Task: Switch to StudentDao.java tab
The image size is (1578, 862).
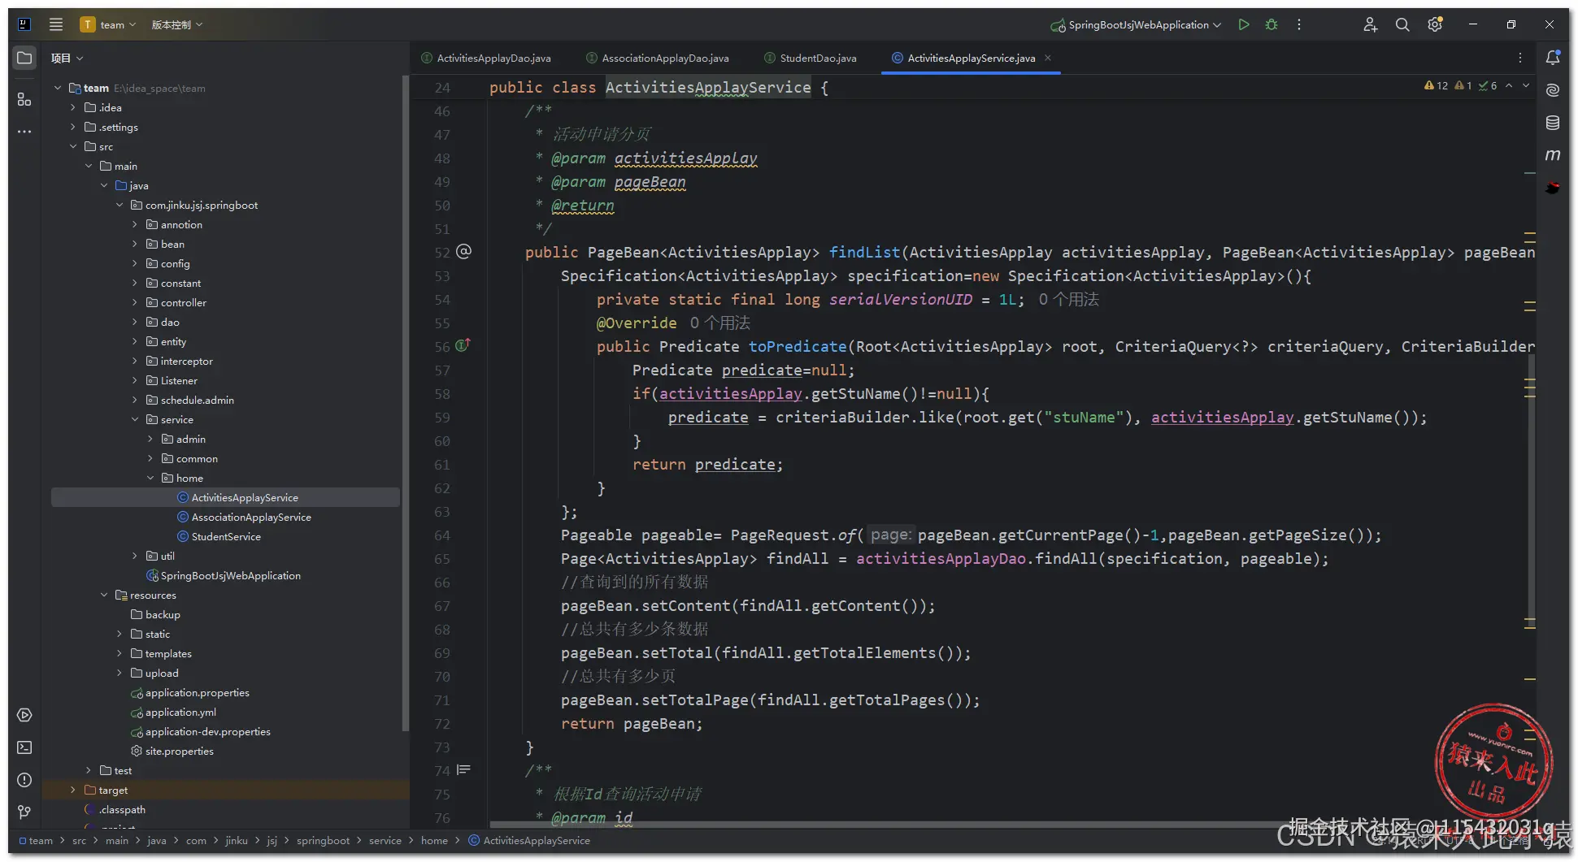Action: 811,58
